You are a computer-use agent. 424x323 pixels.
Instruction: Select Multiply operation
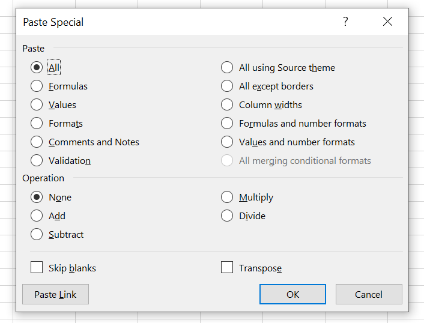click(x=227, y=198)
